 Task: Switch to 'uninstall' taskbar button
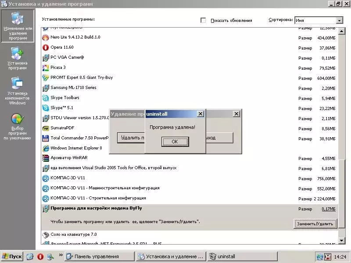(243, 256)
